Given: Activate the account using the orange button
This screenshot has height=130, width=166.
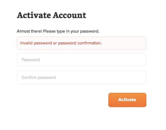Looking at the screenshot, I should pos(127,100).
